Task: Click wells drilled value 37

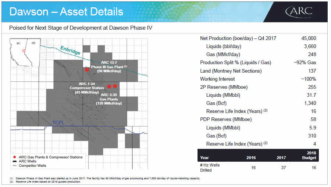Action: (284, 168)
